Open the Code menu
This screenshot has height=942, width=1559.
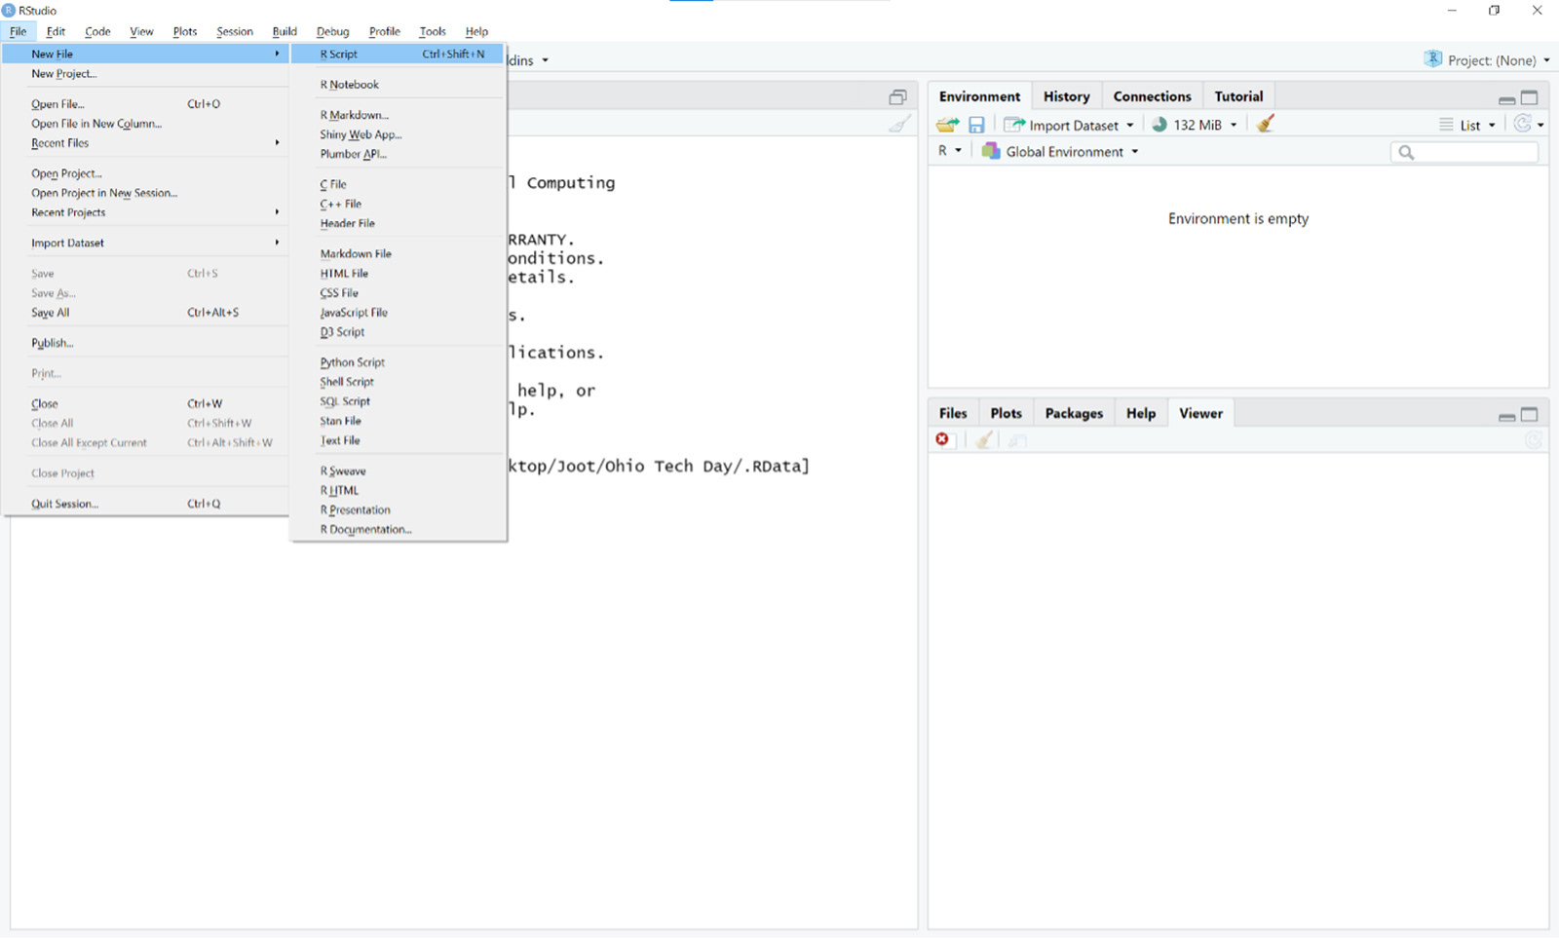click(x=97, y=31)
